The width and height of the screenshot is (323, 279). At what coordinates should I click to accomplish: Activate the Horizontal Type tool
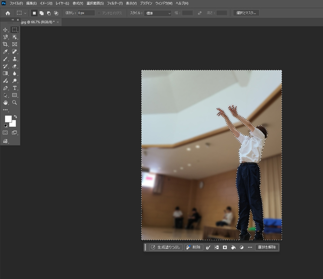[x=14, y=88]
